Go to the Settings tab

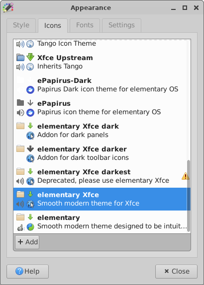pyautogui.click(x=121, y=25)
